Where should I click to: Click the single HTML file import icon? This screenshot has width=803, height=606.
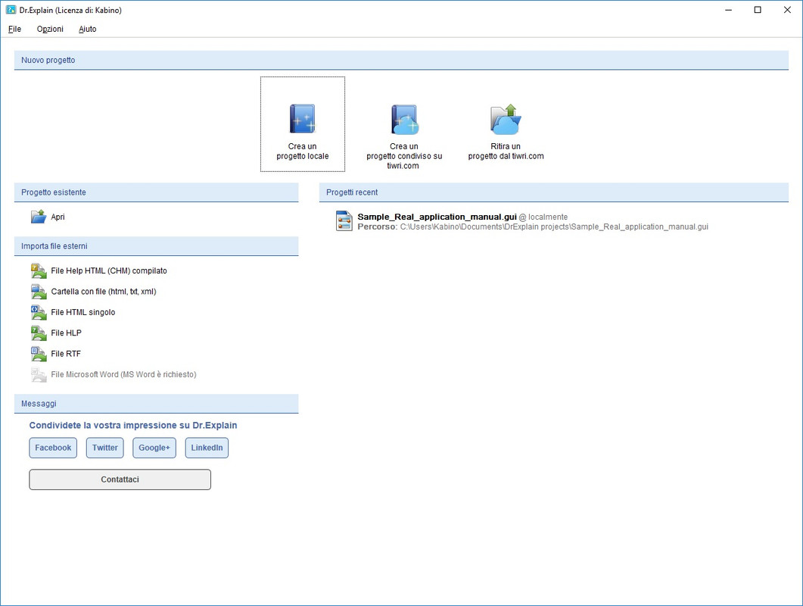[39, 312]
